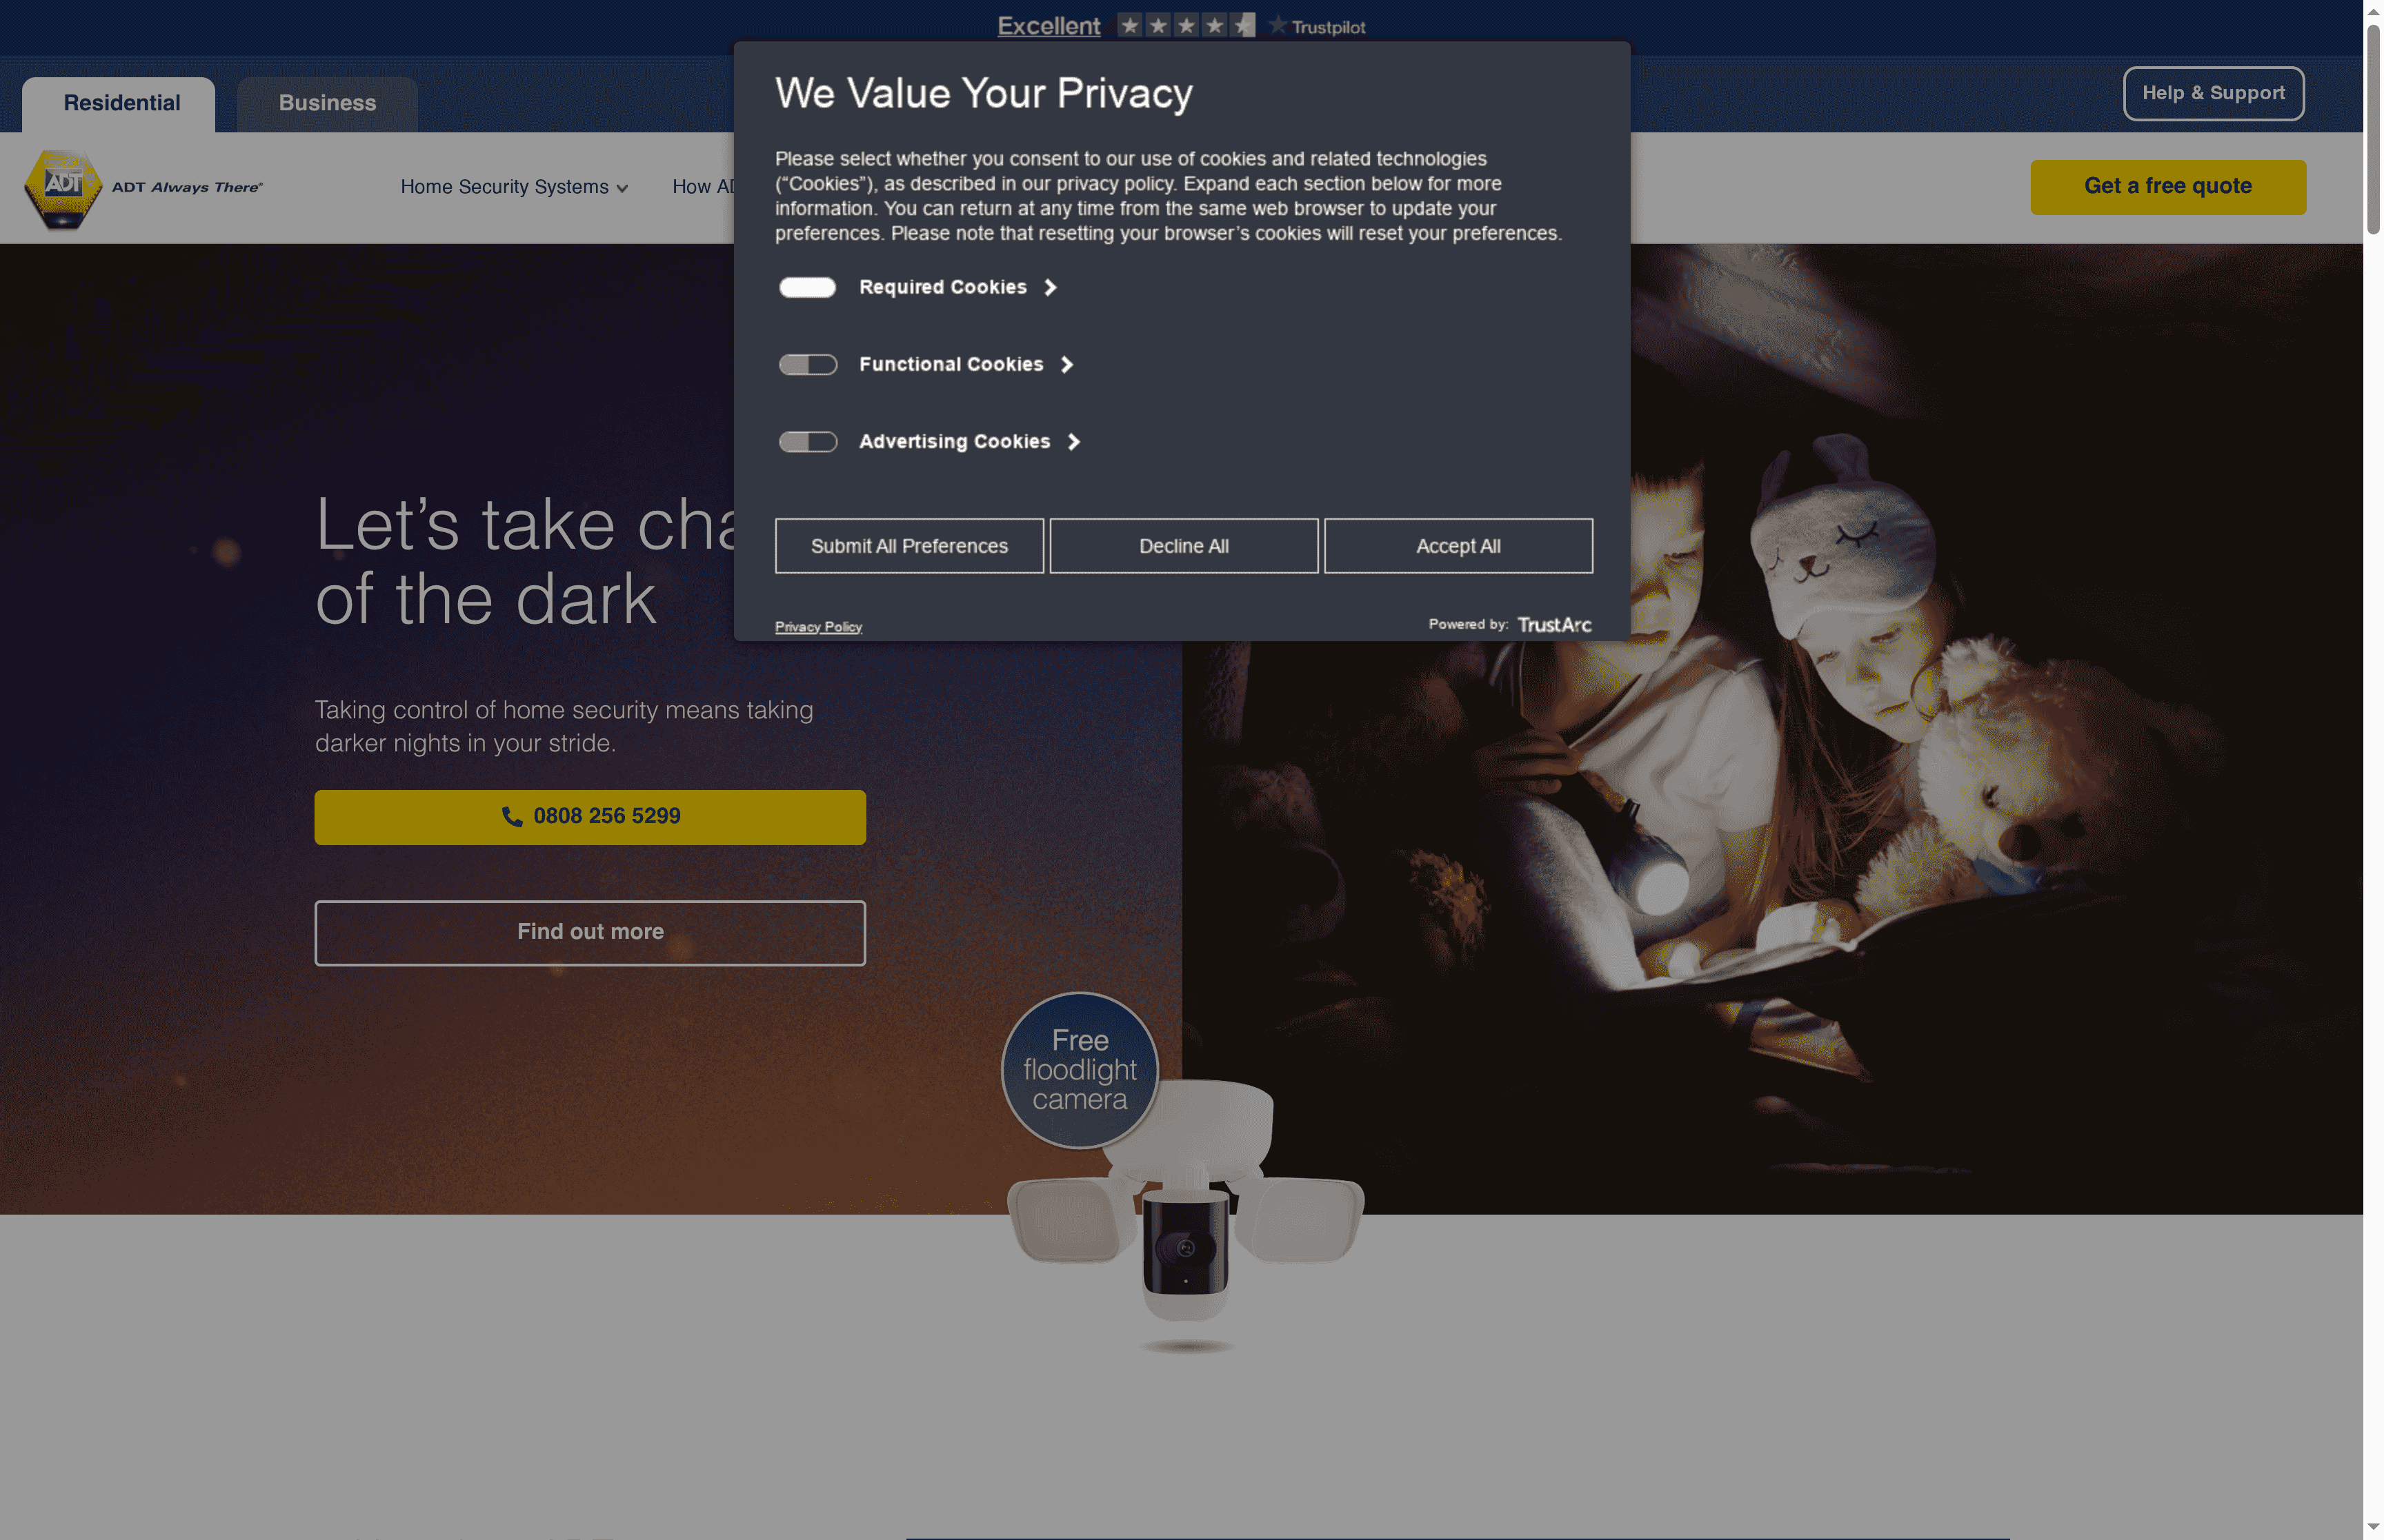Open the Home Security Systems dropdown
Screen dimensions: 2384x1540
[513, 187]
